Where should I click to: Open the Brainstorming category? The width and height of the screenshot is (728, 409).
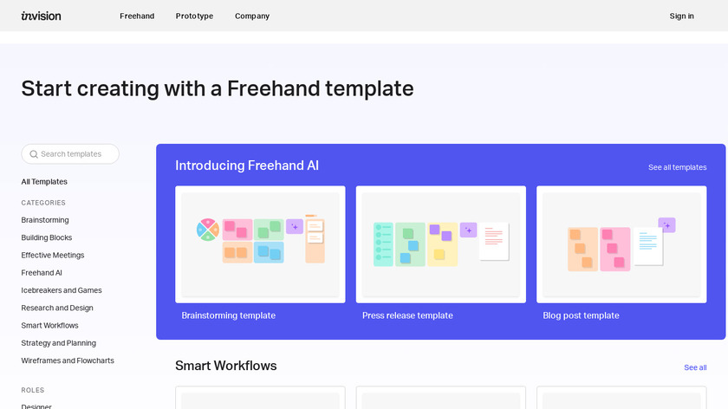(x=45, y=220)
